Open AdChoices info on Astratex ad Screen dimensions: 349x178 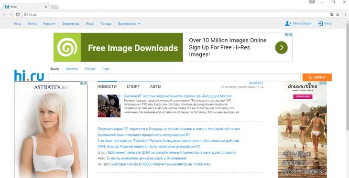(x=82, y=83)
